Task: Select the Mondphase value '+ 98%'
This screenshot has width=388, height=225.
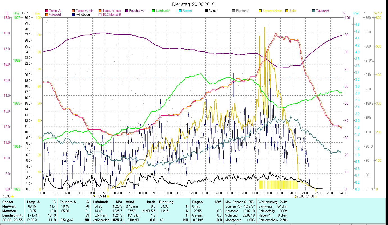Action: pos(251,220)
